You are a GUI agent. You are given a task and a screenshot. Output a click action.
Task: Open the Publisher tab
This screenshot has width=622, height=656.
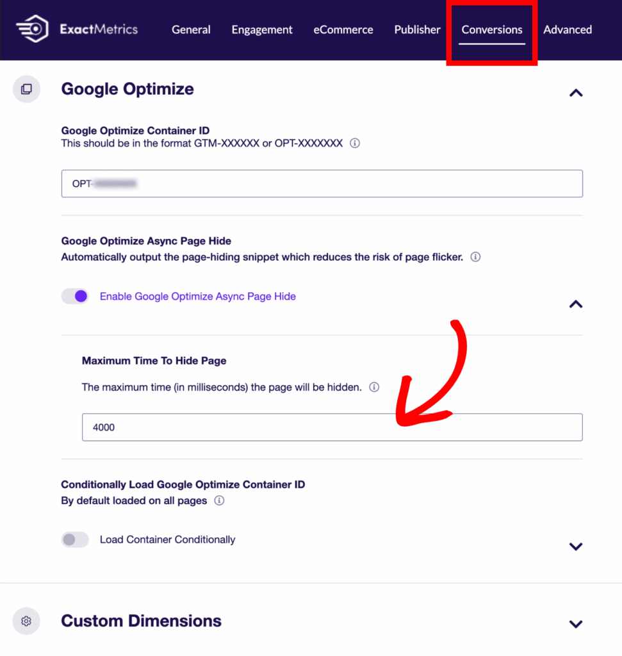pos(417,29)
